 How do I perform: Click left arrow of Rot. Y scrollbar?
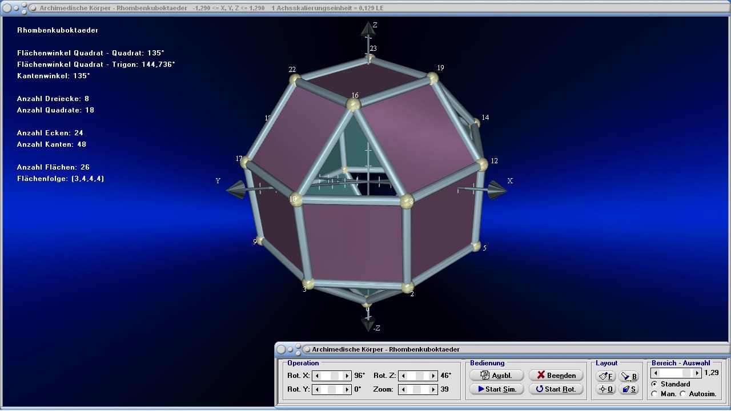tap(317, 389)
